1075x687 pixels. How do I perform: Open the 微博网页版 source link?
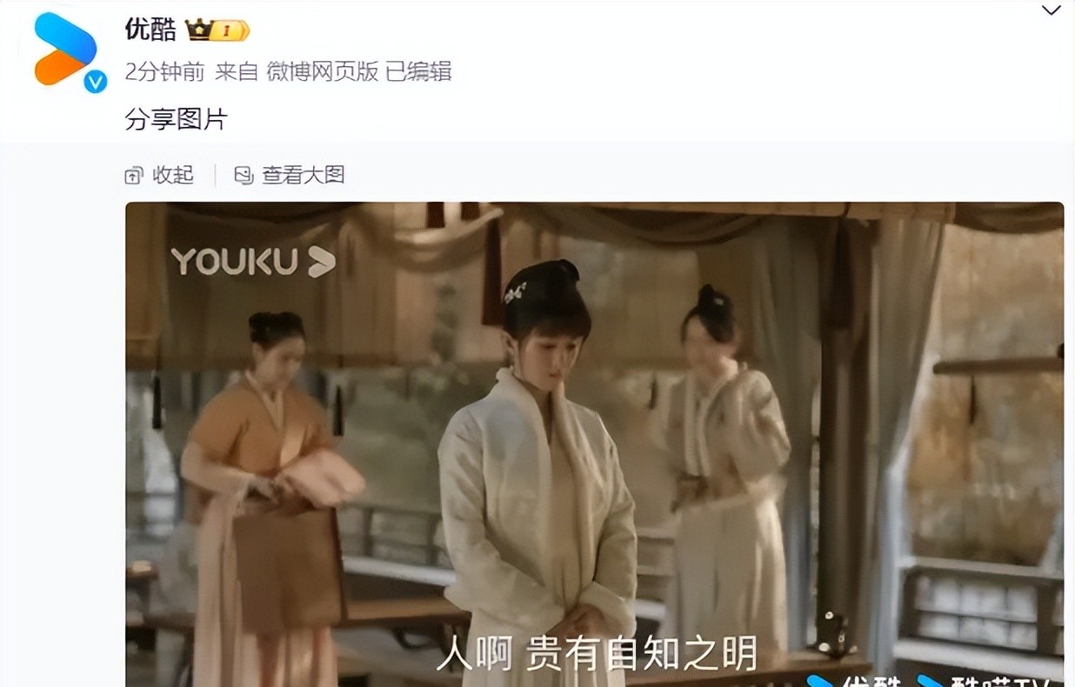point(322,71)
